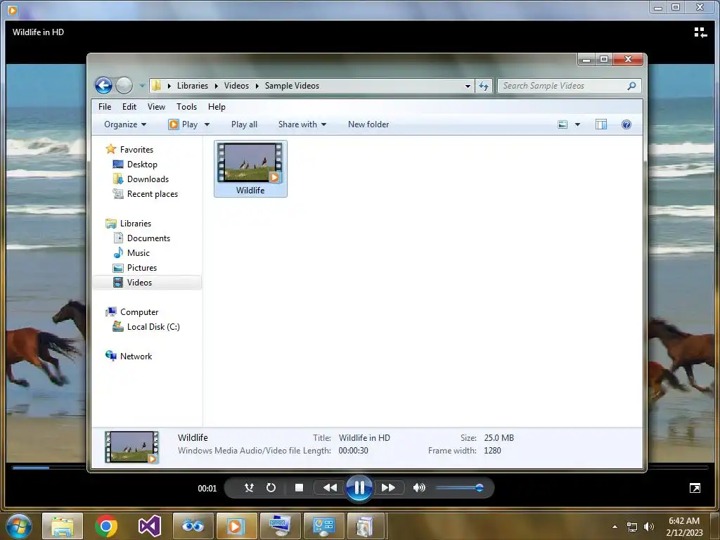Open the File menu

(x=105, y=107)
